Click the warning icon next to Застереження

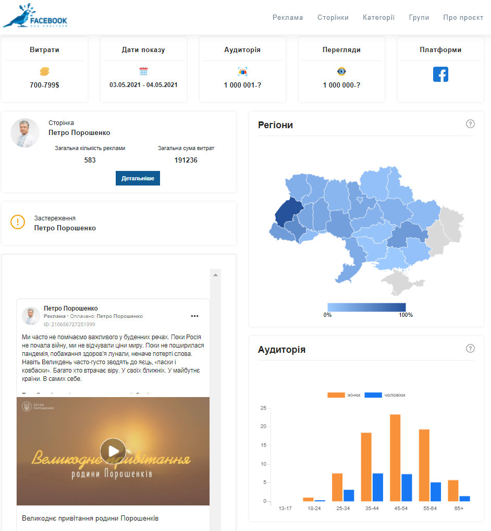pos(18,222)
